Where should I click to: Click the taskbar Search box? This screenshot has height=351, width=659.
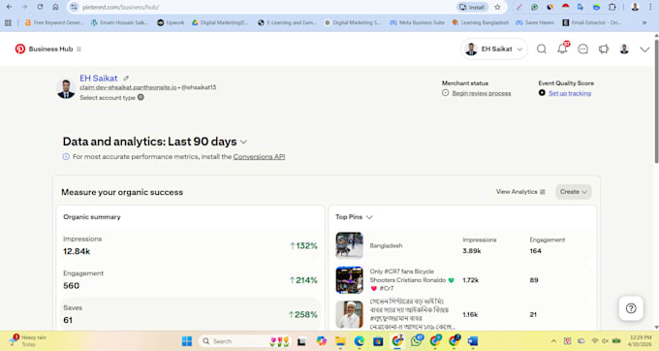pos(244,341)
